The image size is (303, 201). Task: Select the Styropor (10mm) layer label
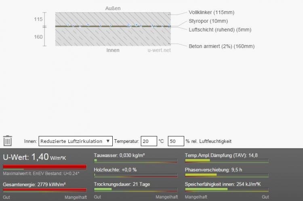208,21
